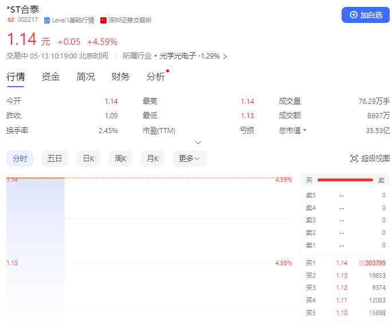Click the SZ market badge icon
Viewport: 392px width, 326px height.
point(11,20)
